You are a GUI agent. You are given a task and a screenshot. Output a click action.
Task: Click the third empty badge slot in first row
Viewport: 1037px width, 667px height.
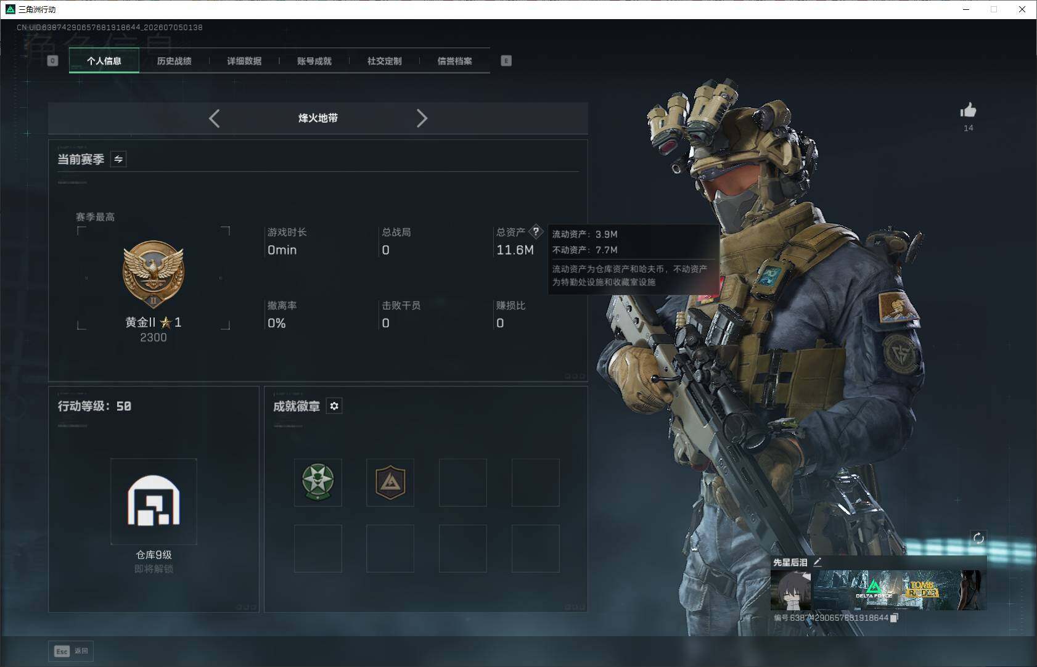[x=463, y=482]
